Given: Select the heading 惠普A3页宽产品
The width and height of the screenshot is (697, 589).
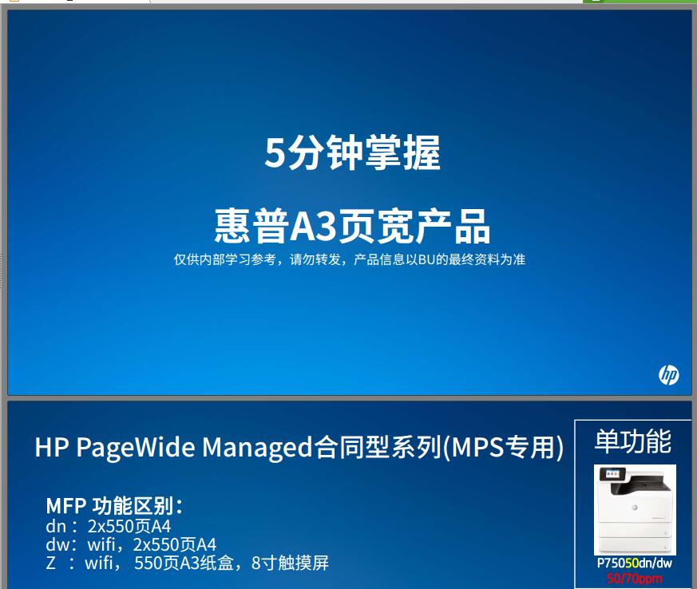Looking at the screenshot, I should point(353,227).
